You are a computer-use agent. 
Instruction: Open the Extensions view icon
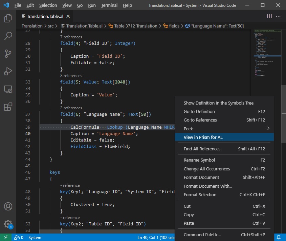click(x=8, y=107)
